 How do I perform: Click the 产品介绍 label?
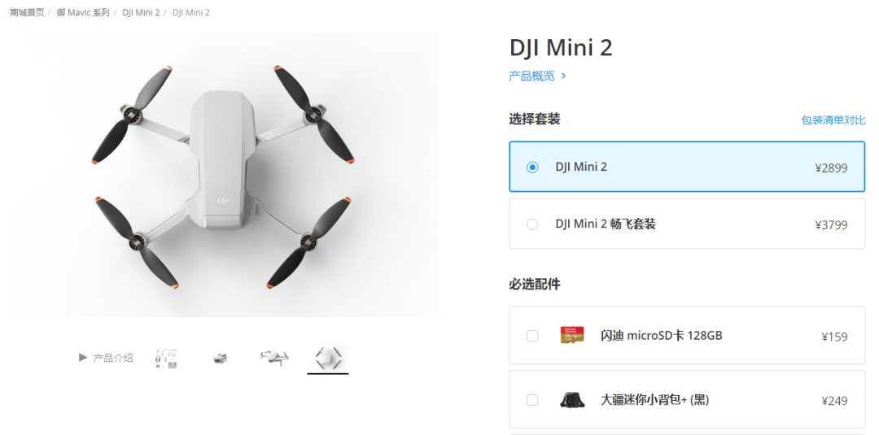pyautogui.click(x=113, y=358)
